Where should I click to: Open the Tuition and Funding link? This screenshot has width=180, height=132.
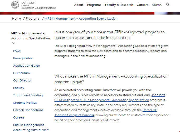(28, 95)
